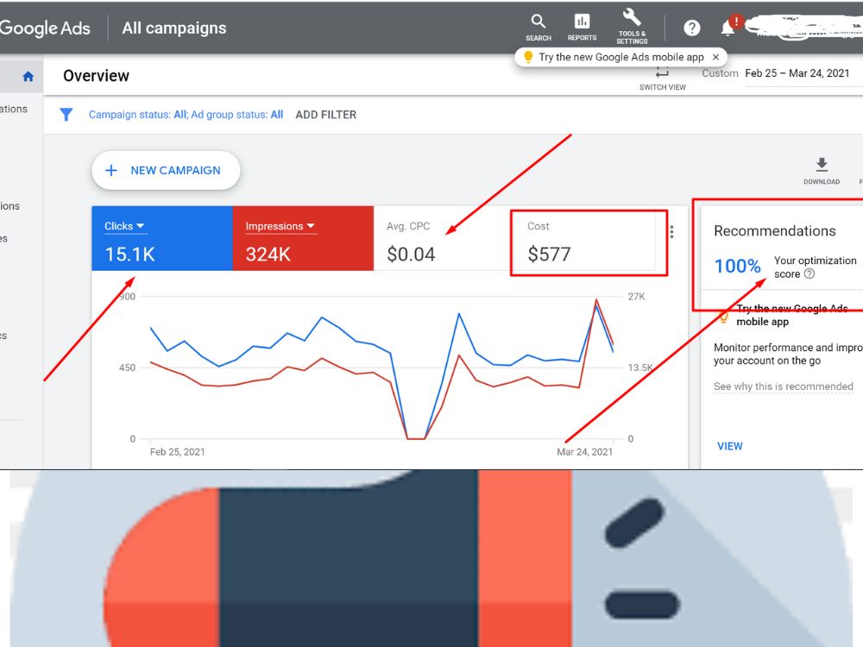Open the notifications bell
The image size is (863, 647).
tap(728, 28)
